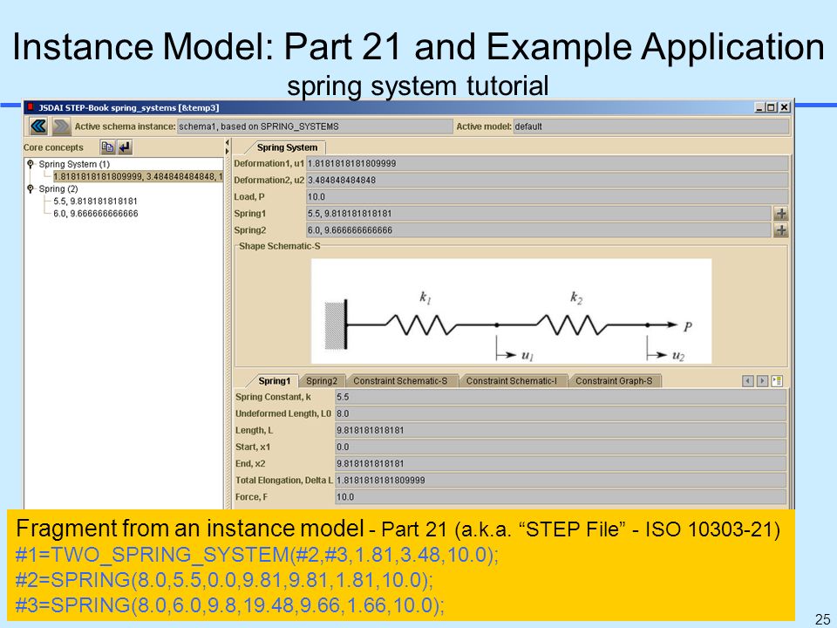Viewport: 837px width, 628px height.
Task: Click the Core concepts label
Action: pos(53,147)
